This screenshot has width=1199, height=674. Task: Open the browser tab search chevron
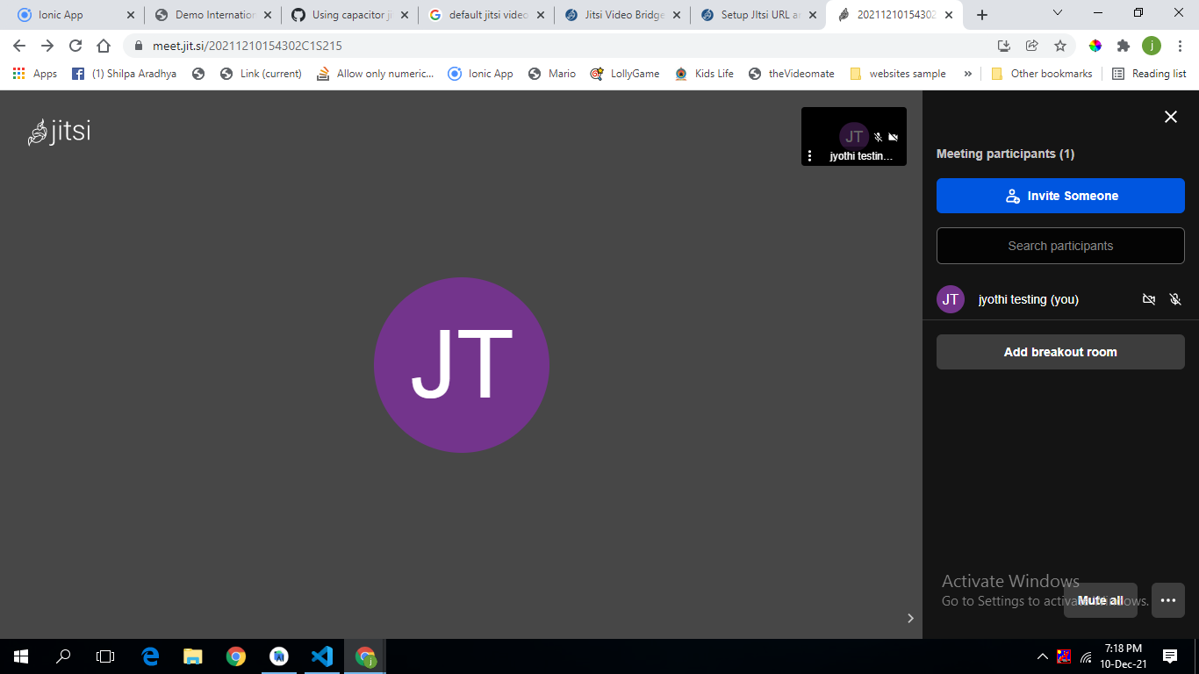pyautogui.click(x=1057, y=13)
